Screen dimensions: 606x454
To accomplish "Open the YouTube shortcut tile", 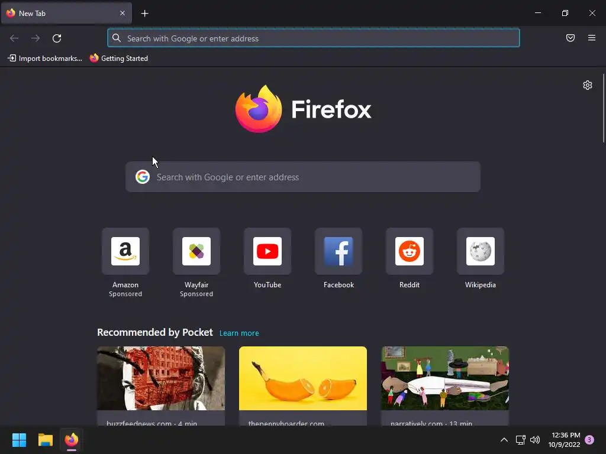I will [267, 251].
